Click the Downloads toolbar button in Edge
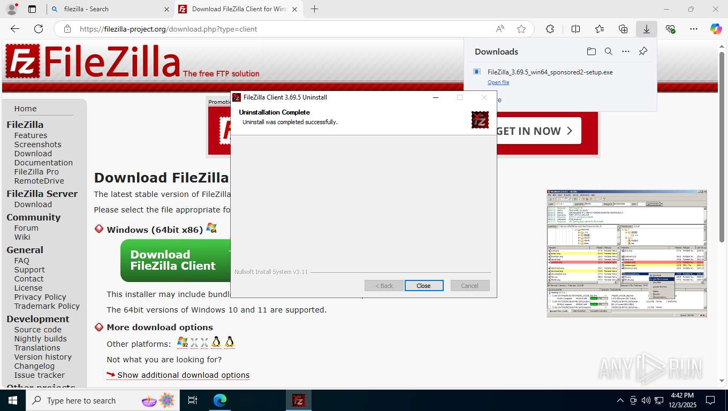Image resolution: width=728 pixels, height=411 pixels. pyautogui.click(x=646, y=29)
